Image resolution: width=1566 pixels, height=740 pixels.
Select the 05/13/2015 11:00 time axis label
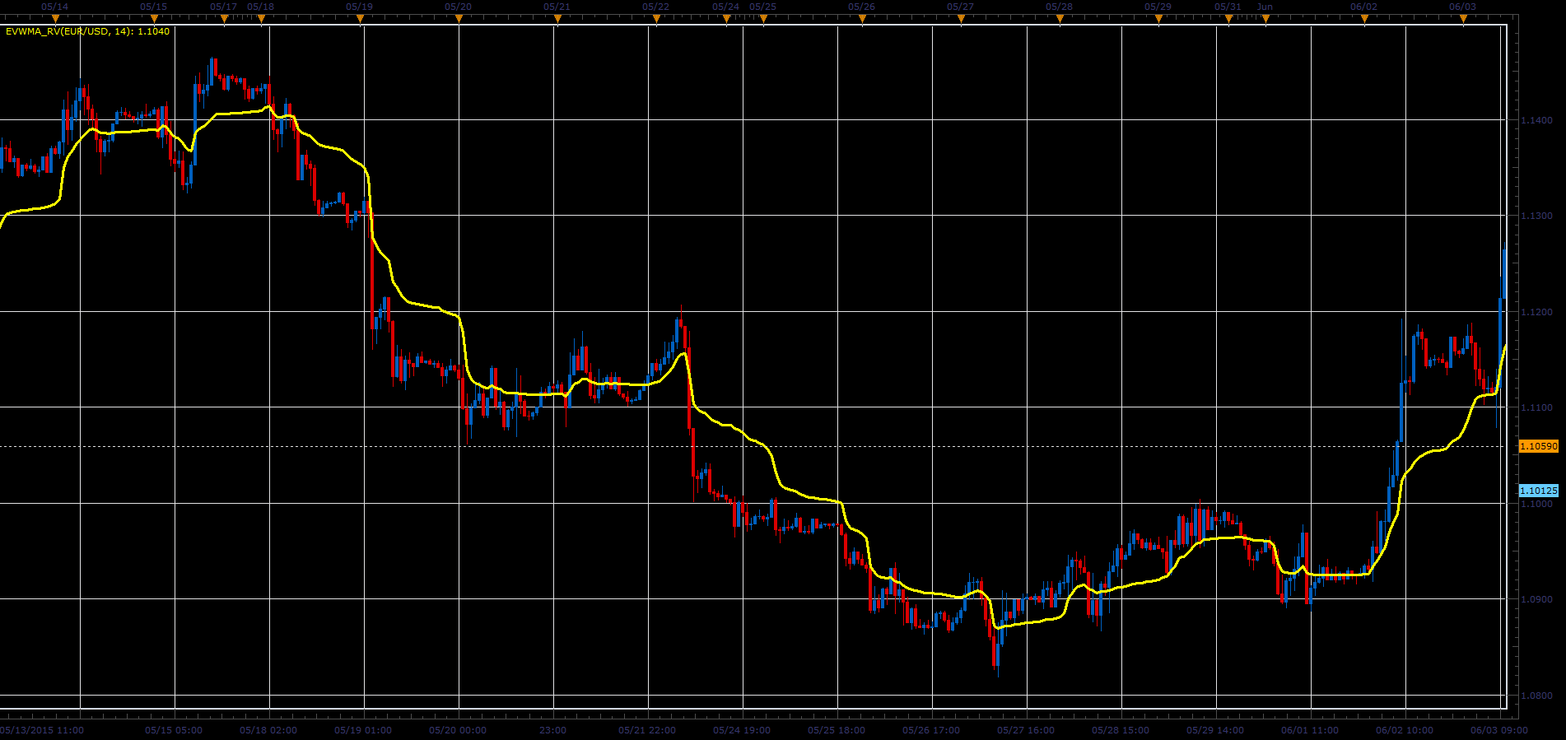(41, 730)
